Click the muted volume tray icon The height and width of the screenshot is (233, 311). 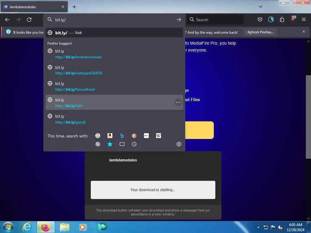point(280,227)
